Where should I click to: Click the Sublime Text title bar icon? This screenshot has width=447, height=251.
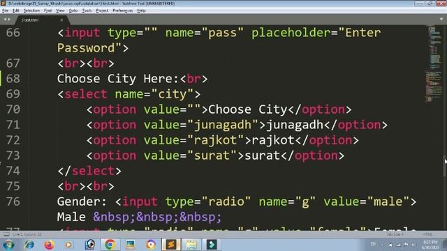(3, 3)
